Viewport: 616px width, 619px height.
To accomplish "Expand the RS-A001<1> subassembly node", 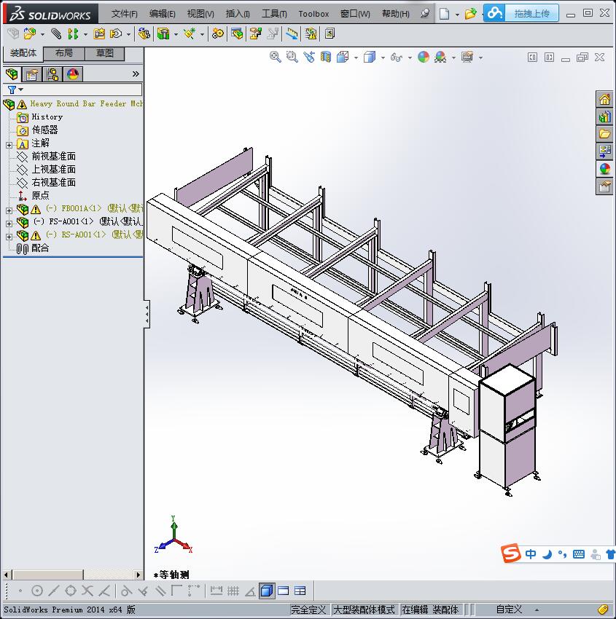I will (x=9, y=237).
